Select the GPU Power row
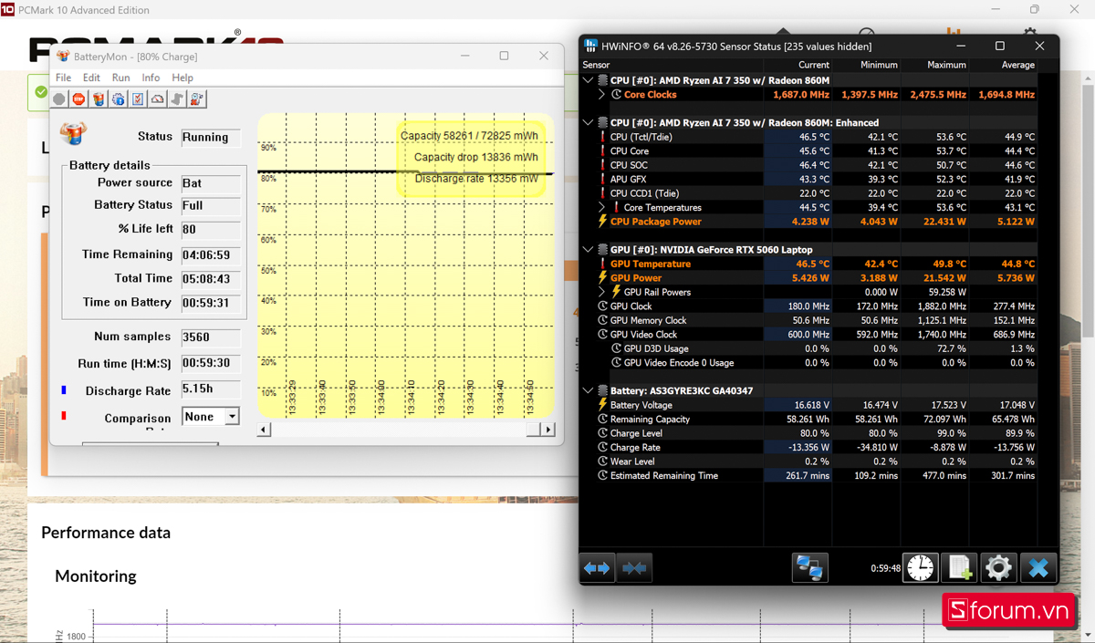Viewport: 1095px width, 643px height. tap(819, 278)
